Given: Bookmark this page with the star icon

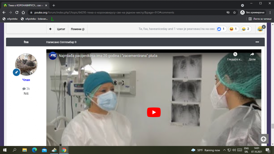Looking at the screenshot, I should pyautogui.click(x=234, y=12).
